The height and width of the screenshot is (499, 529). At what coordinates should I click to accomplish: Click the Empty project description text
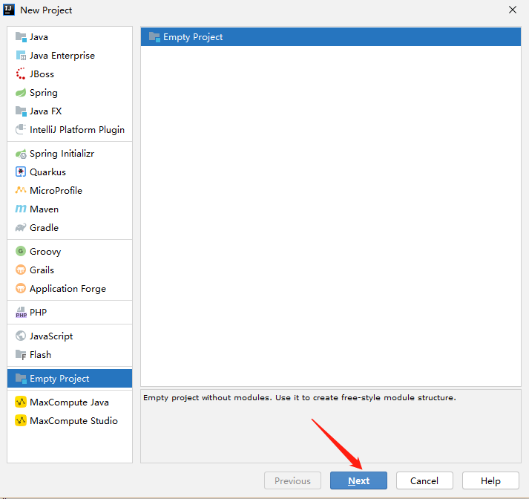(300, 397)
